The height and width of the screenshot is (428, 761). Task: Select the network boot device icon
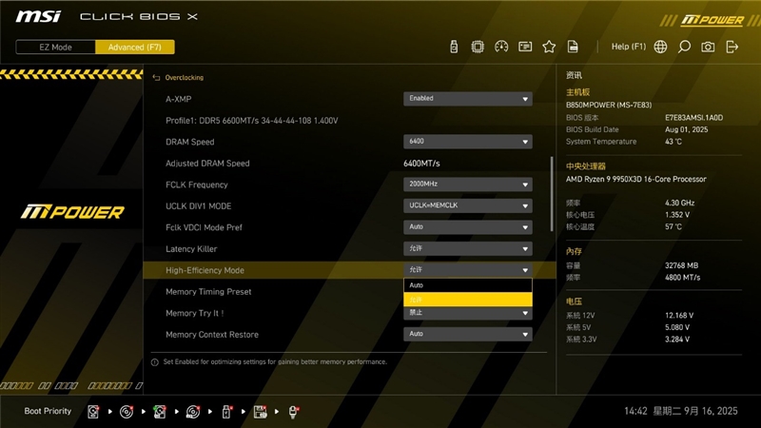pyautogui.click(x=293, y=412)
